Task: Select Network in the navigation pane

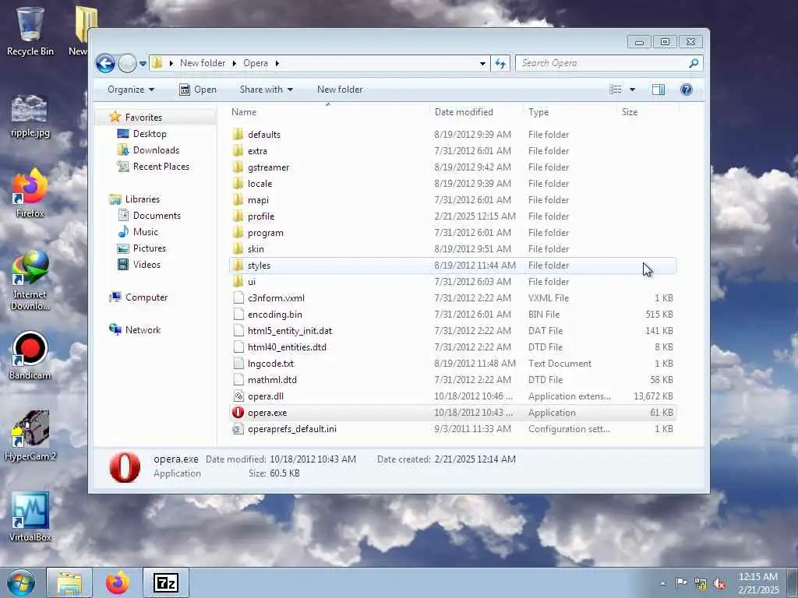Action: click(x=143, y=330)
